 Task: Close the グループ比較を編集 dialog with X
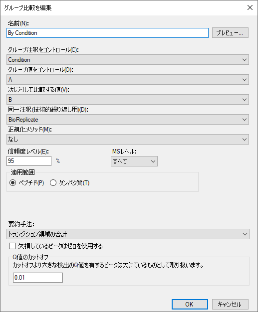click(x=250, y=7)
